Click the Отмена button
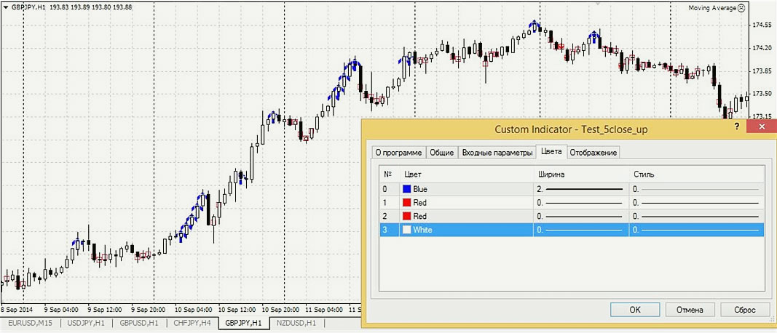This screenshot has width=777, height=333. pyautogui.click(x=690, y=310)
